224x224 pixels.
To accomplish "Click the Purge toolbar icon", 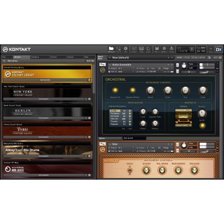I will (171, 49).
